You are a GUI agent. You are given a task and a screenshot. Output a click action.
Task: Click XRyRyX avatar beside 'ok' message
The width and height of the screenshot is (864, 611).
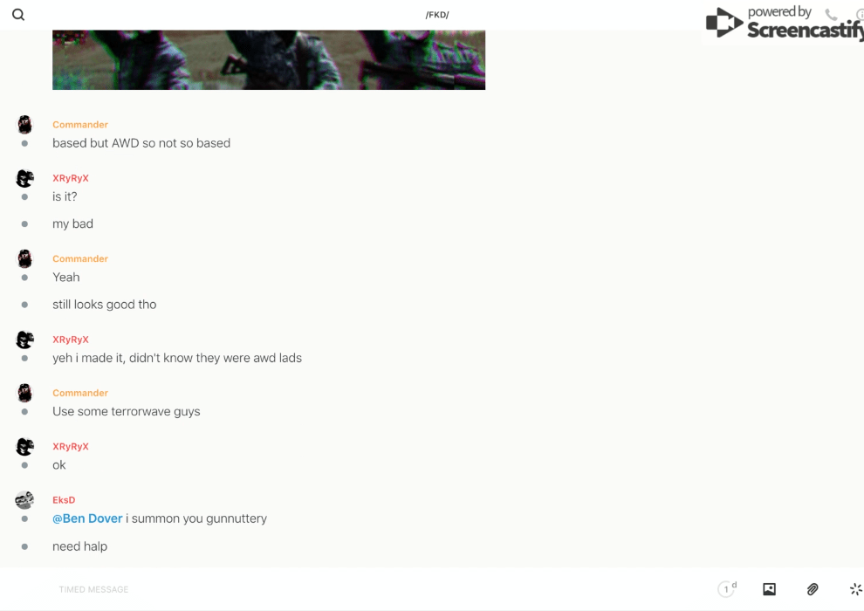[24, 446]
